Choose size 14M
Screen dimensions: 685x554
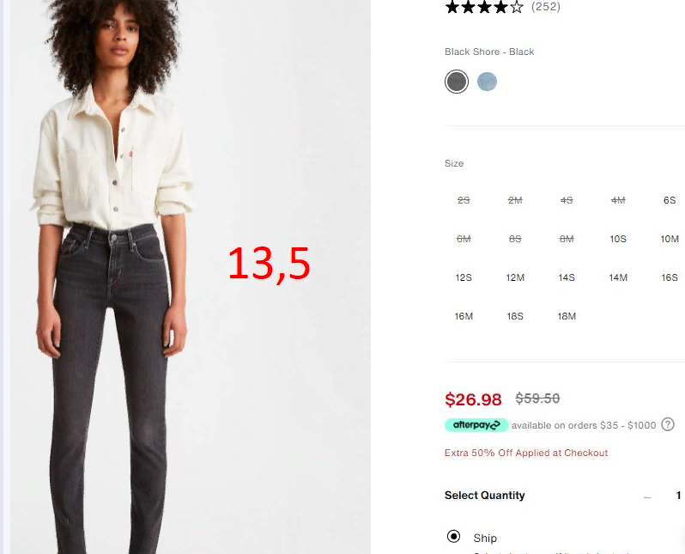pyautogui.click(x=618, y=277)
